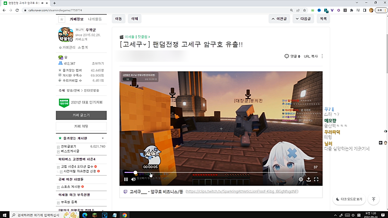Image resolution: width=388 pixels, height=218 pixels.
Task: Jump to top with the up-arrow button
Action: coord(373,199)
